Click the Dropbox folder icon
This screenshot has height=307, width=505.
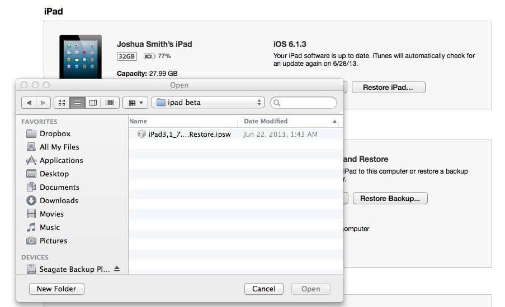point(31,133)
